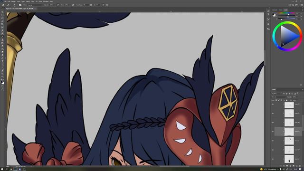This screenshot has width=304, height=171.
Task: Open the Window menu
Action: [x=46, y=1]
